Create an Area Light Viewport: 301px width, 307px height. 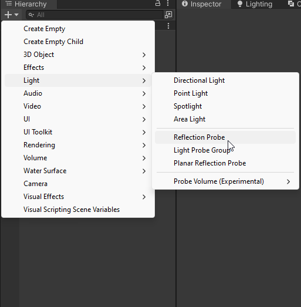pyautogui.click(x=225, y=119)
